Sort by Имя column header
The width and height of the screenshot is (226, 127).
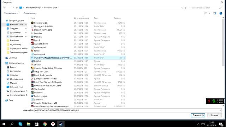point(33,18)
